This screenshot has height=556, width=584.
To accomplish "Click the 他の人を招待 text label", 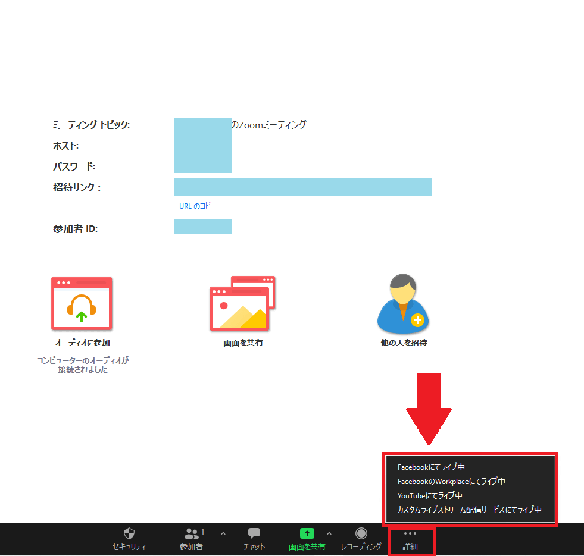I will click(404, 343).
